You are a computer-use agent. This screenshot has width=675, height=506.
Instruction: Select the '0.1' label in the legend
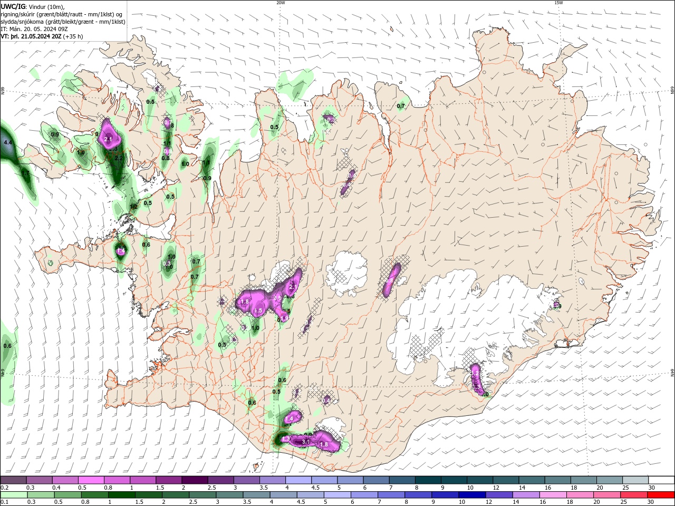5,503
